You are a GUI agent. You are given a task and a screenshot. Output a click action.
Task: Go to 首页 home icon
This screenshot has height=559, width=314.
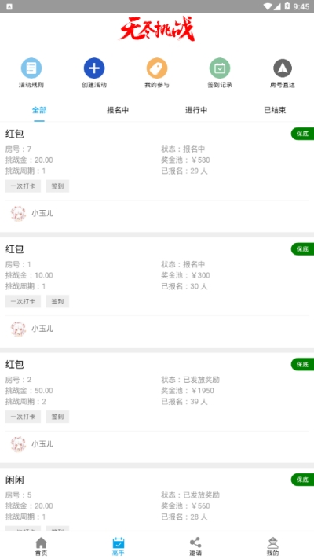pyautogui.click(x=41, y=543)
